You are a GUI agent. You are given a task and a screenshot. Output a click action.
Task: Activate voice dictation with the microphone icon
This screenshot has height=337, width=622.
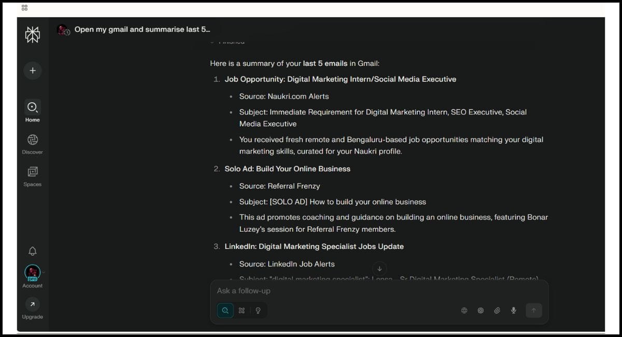[x=514, y=311]
